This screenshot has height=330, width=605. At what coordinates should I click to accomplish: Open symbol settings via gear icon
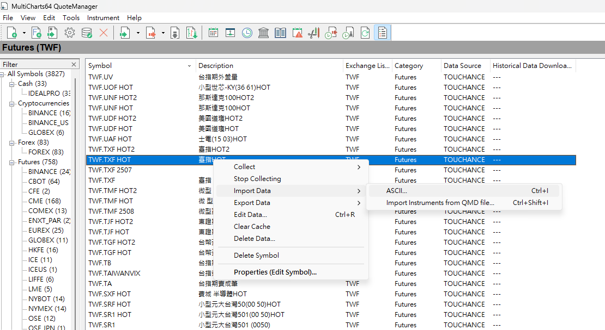coord(69,33)
